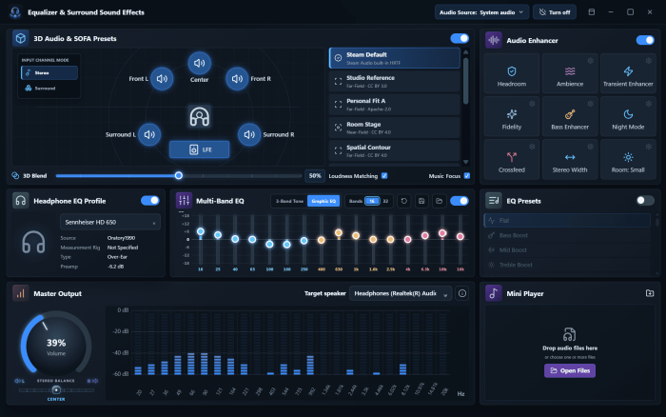Click the Open Files button
This screenshot has width=666, height=417.
tap(570, 370)
